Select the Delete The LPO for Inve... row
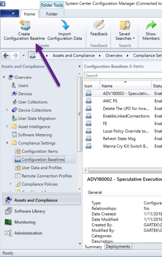Image resolution: width=162 pixels, height=257 pixels. pos(122,108)
